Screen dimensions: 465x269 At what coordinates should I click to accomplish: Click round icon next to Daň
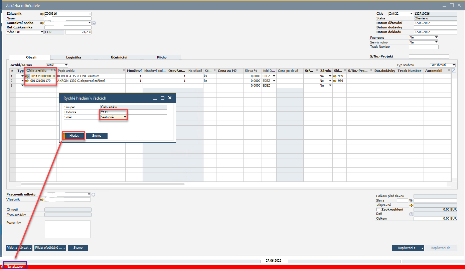point(412,214)
